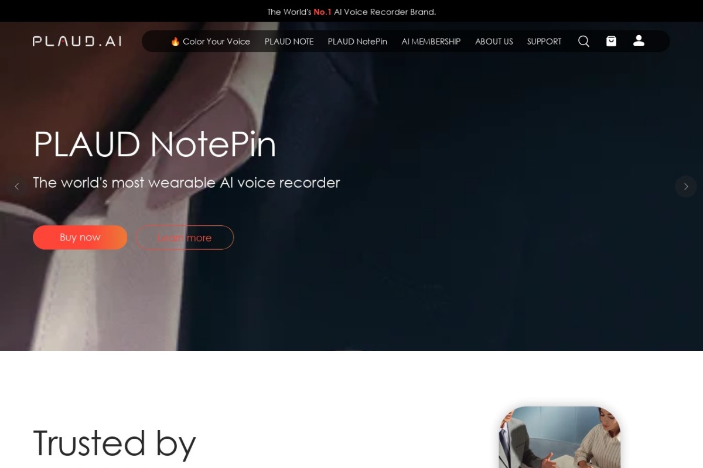Click the PLAUD NotePin hero heading
Screen dimensions: 703x468
(x=155, y=144)
